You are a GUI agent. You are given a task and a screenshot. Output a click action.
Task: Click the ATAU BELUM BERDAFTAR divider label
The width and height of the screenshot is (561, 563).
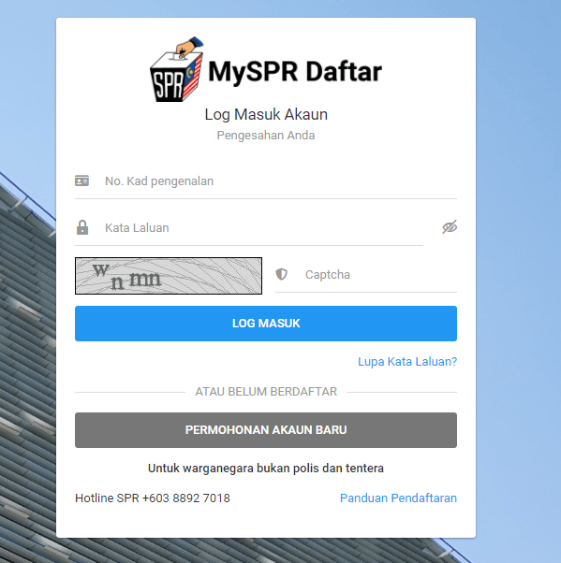(x=266, y=392)
